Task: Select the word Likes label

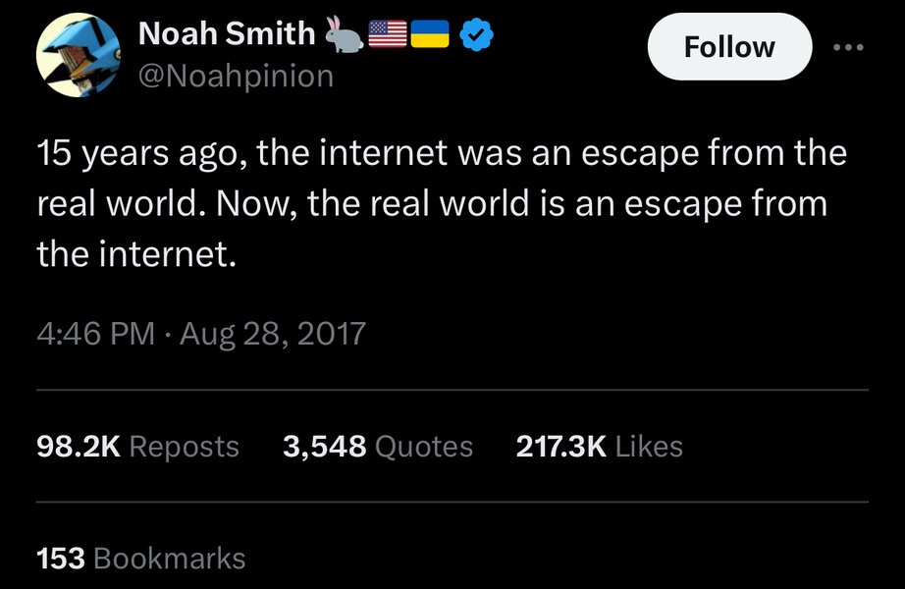Action: (x=649, y=447)
